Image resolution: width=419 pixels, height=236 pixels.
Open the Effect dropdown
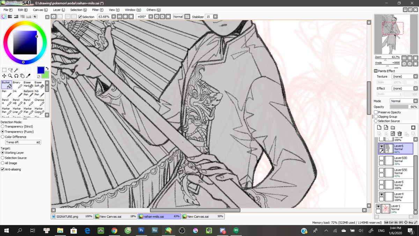pos(415,88)
